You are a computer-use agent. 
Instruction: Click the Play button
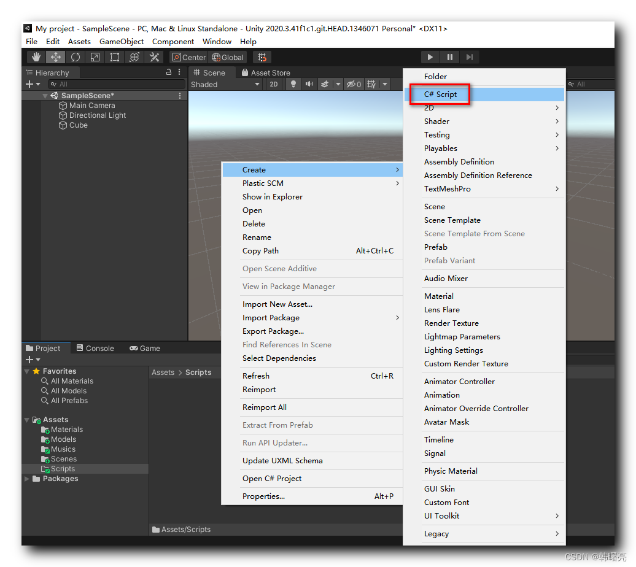pos(430,57)
